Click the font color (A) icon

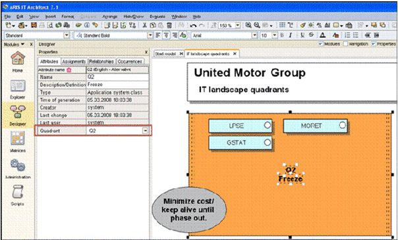[322, 36]
